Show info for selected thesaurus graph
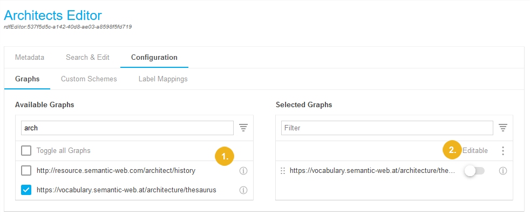 (503, 171)
